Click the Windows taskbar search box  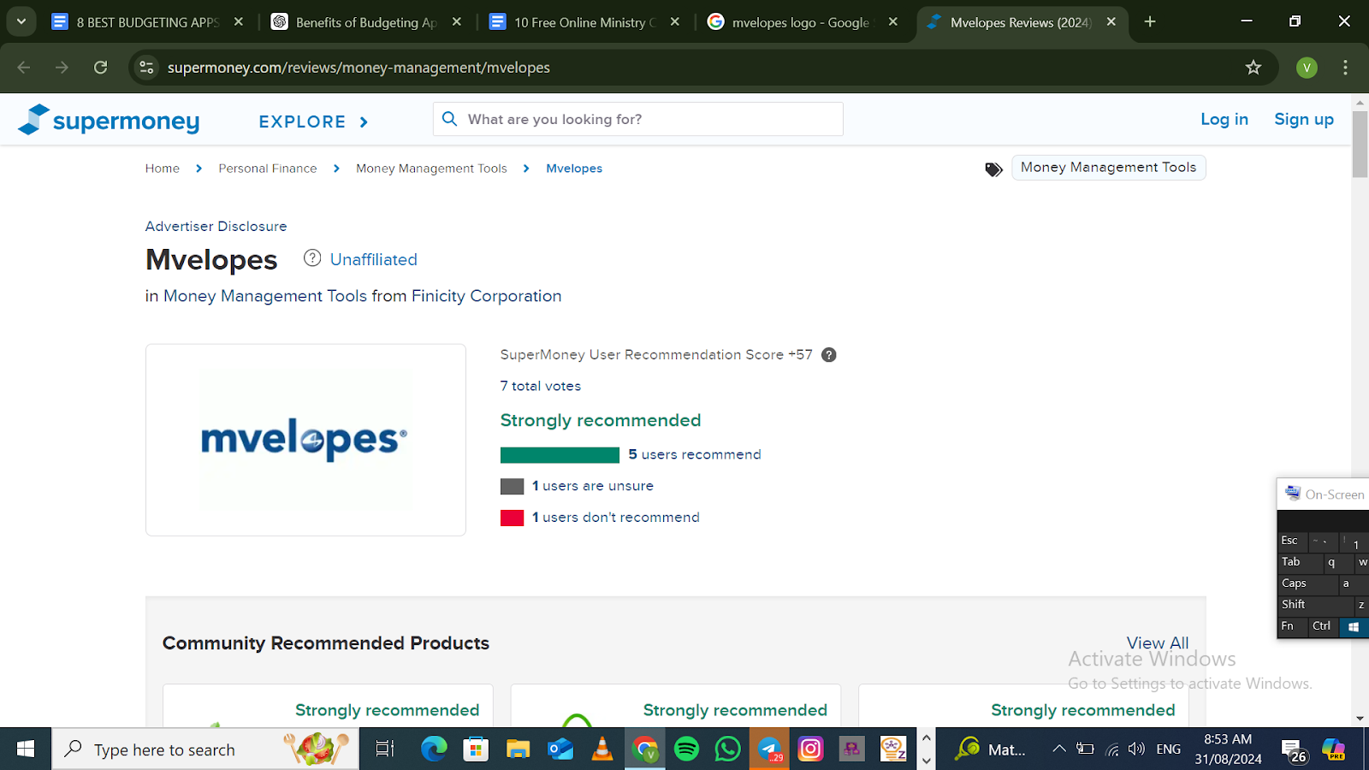[205, 749]
